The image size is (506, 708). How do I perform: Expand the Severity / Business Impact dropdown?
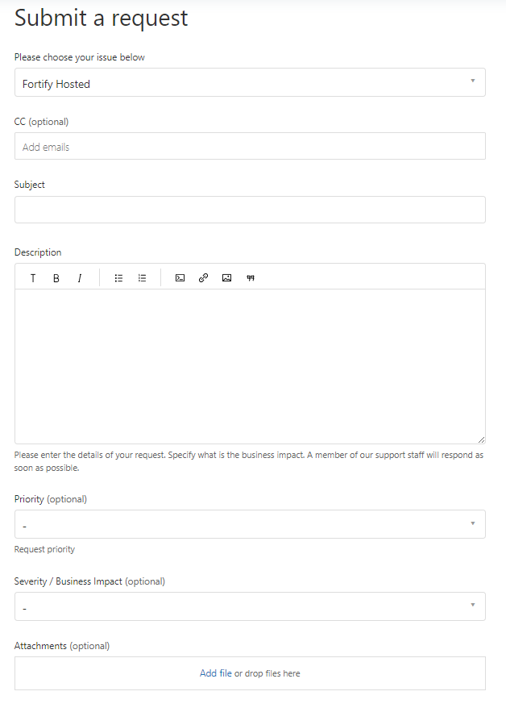pyautogui.click(x=250, y=606)
